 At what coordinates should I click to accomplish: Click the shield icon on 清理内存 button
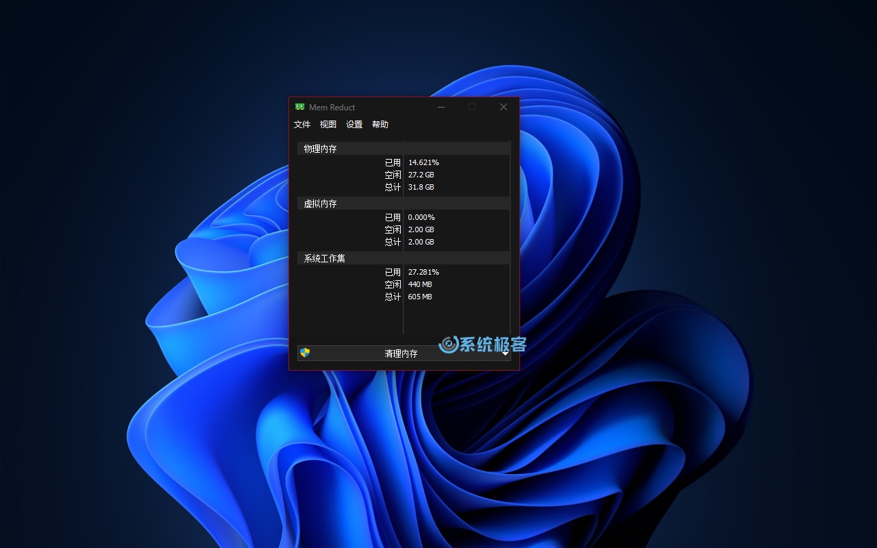pyautogui.click(x=305, y=353)
